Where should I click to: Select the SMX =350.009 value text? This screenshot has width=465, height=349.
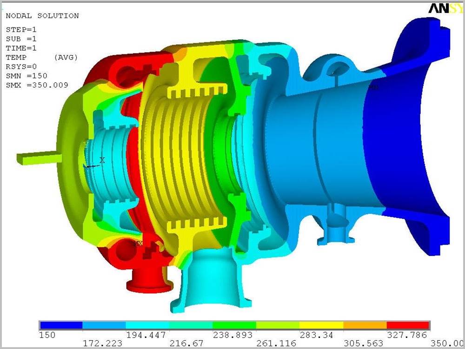pos(37,85)
